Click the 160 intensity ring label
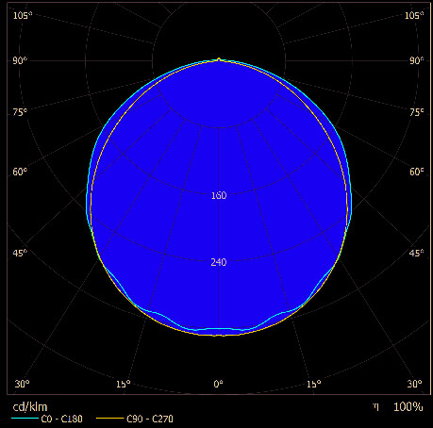The height and width of the screenshot is (428, 433). pos(219,195)
